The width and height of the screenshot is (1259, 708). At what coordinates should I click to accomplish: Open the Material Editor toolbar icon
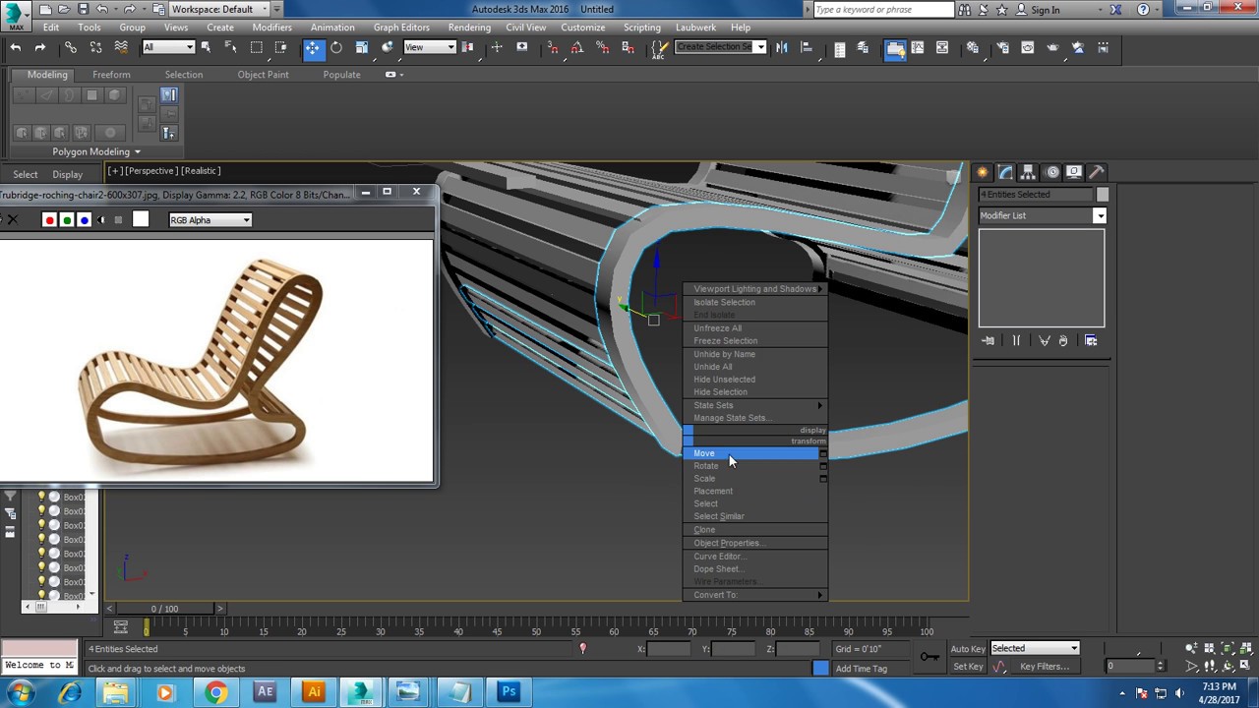pos(974,48)
